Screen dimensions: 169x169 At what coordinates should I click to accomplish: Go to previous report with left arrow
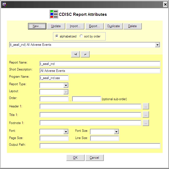[x=75, y=54]
